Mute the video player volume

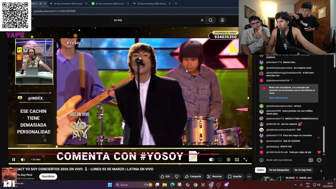tap(23, 160)
